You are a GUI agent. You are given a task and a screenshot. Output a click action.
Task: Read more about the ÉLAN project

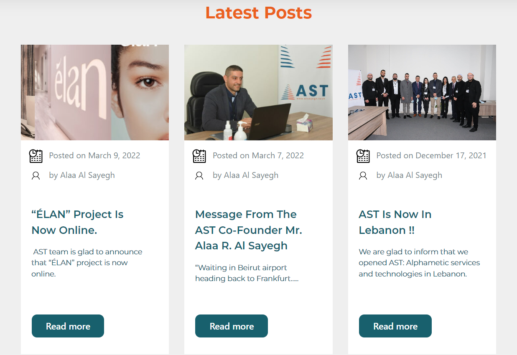[68, 326]
